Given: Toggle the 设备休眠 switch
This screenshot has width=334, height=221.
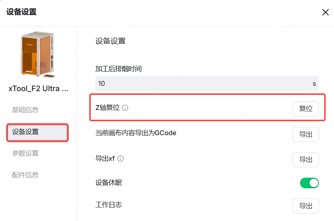Looking at the screenshot, I should [309, 183].
